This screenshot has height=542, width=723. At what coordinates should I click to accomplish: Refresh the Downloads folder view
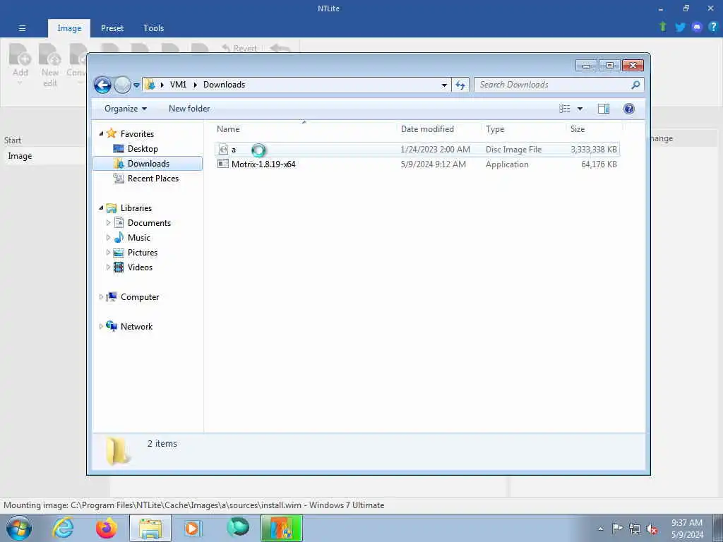460,85
